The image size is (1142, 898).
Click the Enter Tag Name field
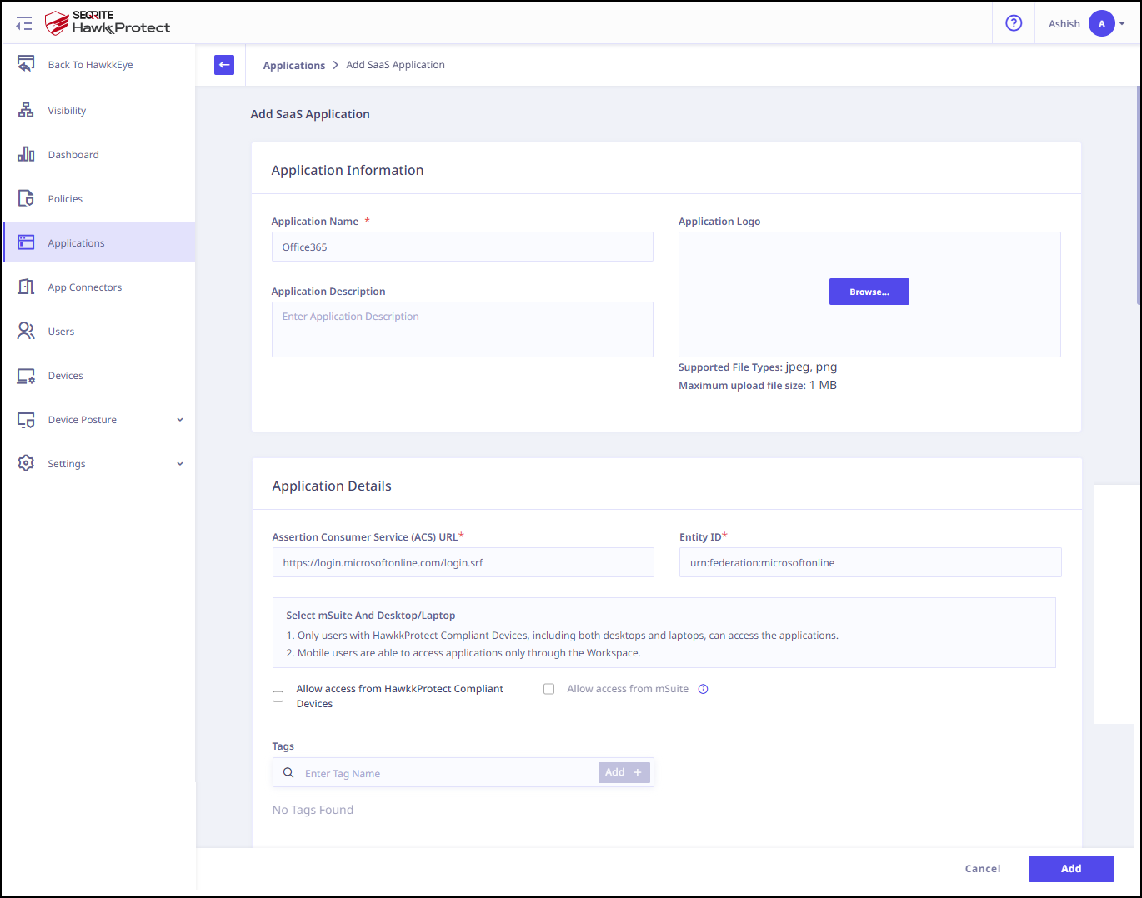coord(447,773)
